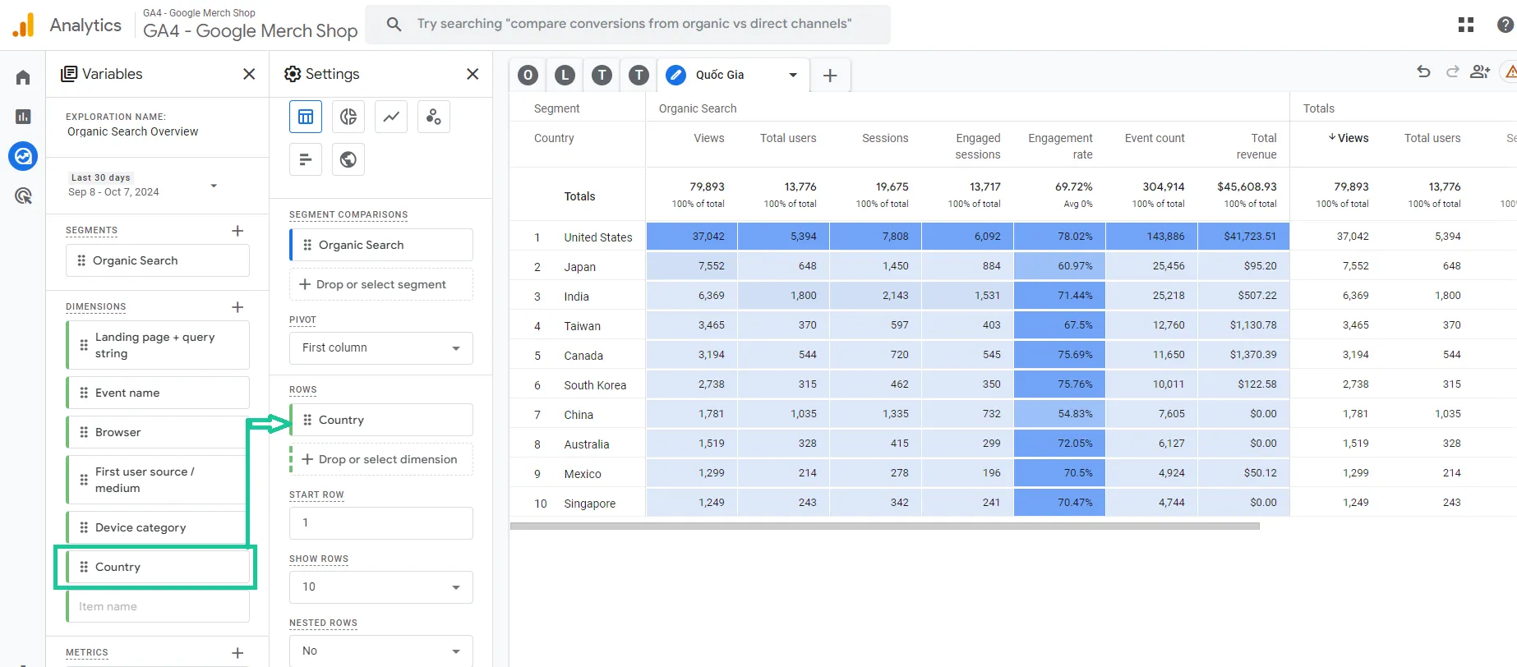Add a new dimension with plus icon
This screenshot has width=1517, height=667.
click(x=237, y=307)
